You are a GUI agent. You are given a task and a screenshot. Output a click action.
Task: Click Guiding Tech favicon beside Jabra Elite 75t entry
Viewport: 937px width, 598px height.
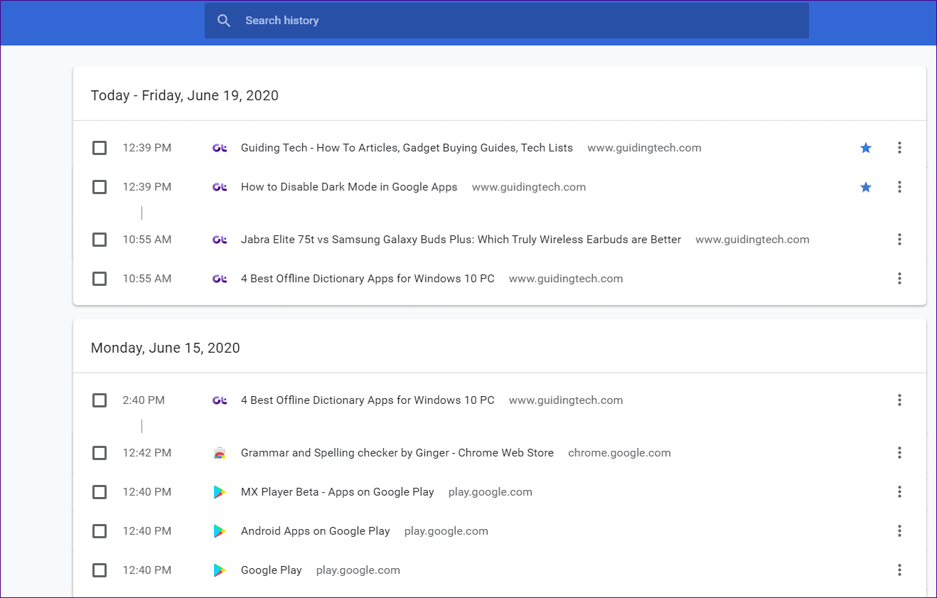[220, 240]
